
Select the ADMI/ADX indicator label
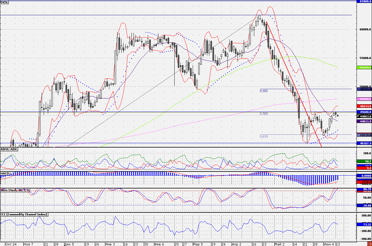(9, 149)
